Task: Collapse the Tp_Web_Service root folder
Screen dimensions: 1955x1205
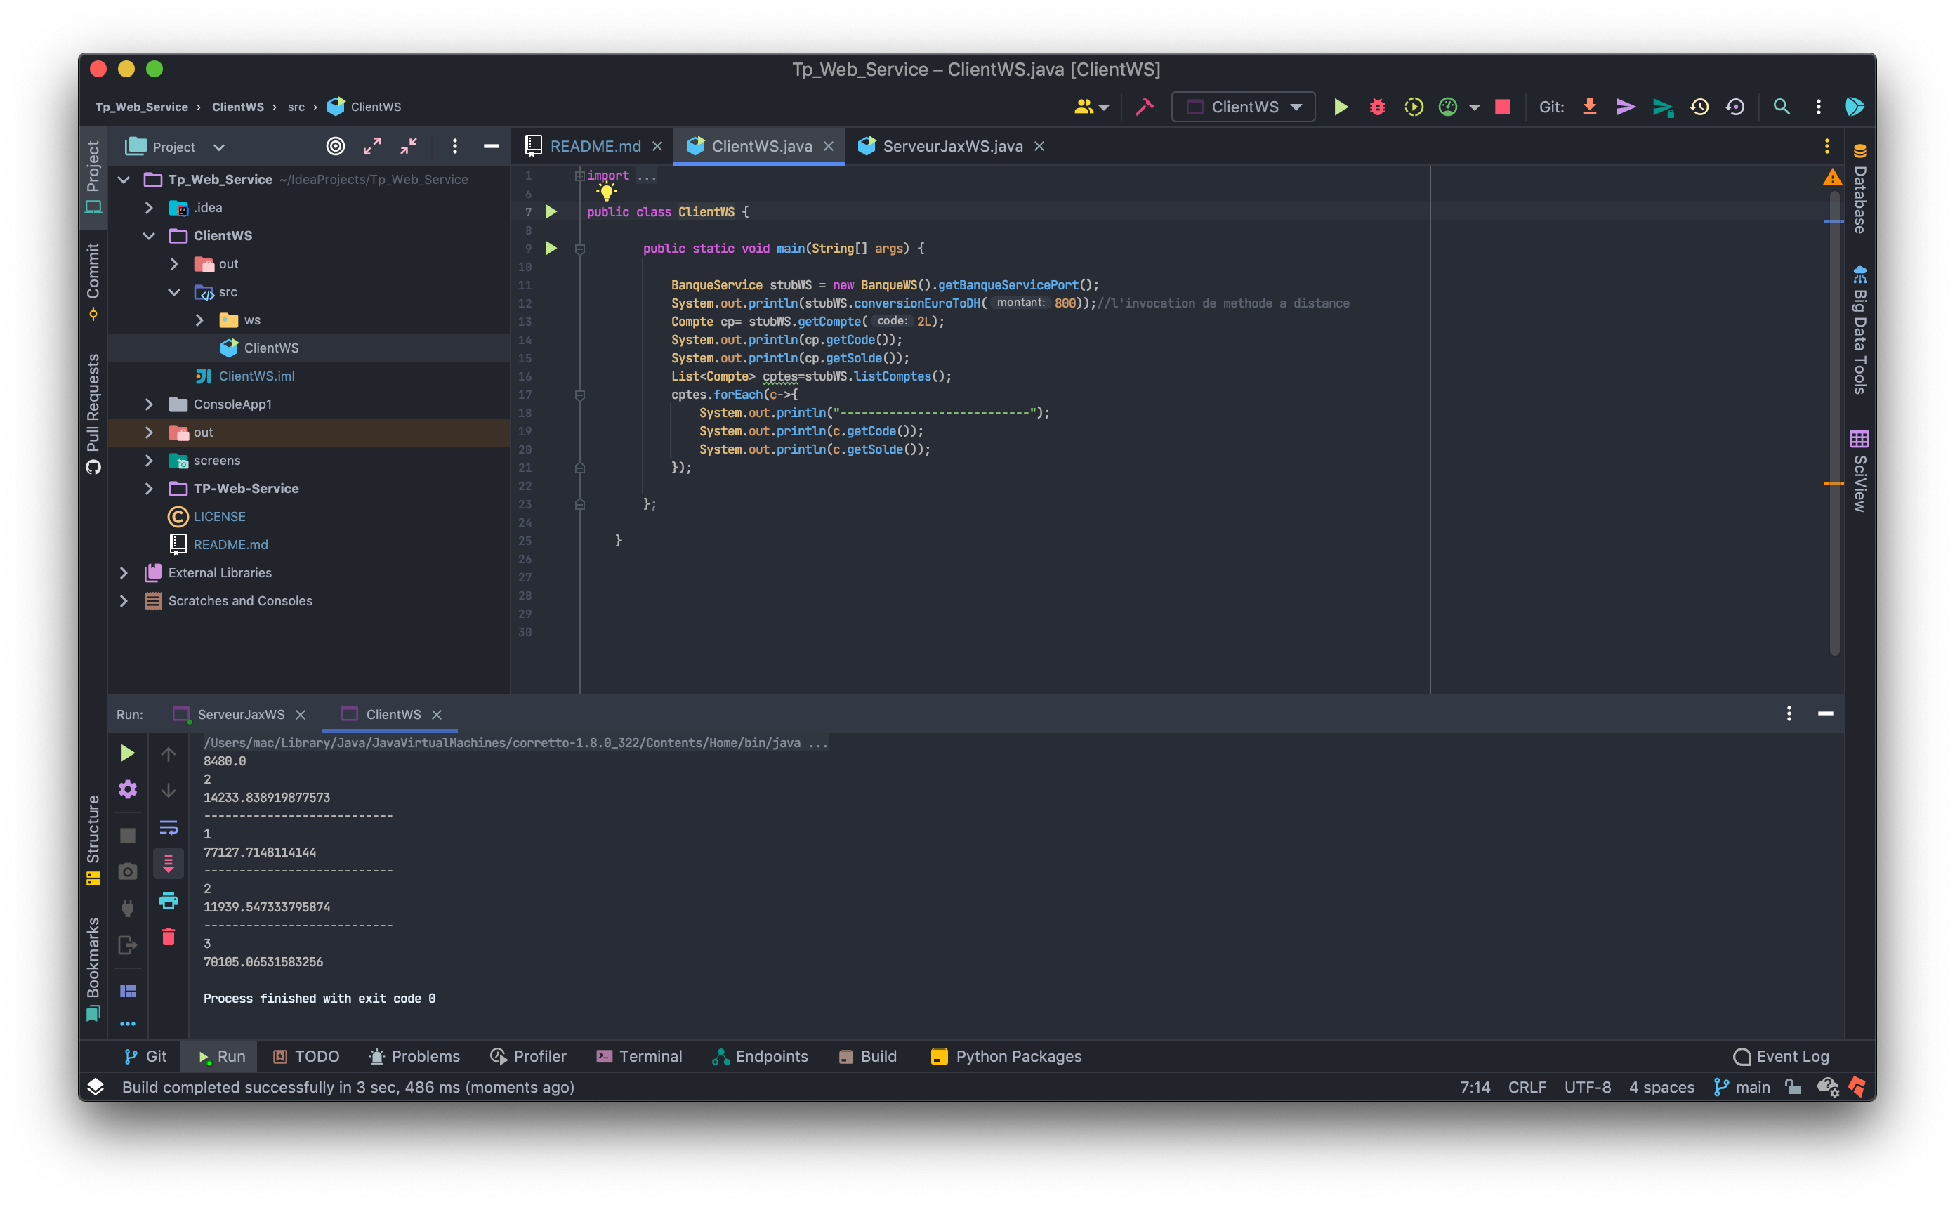Action: point(124,179)
